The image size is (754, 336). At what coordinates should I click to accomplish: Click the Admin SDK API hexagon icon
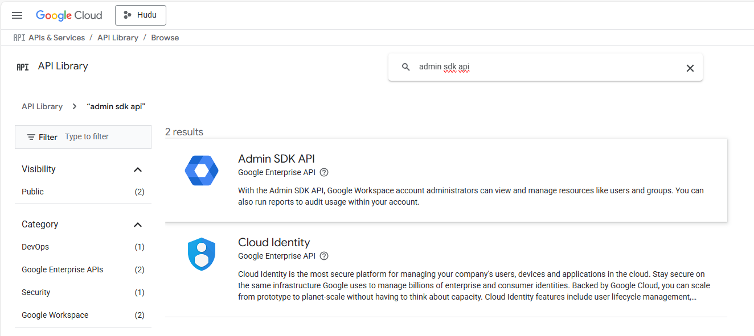(x=202, y=170)
